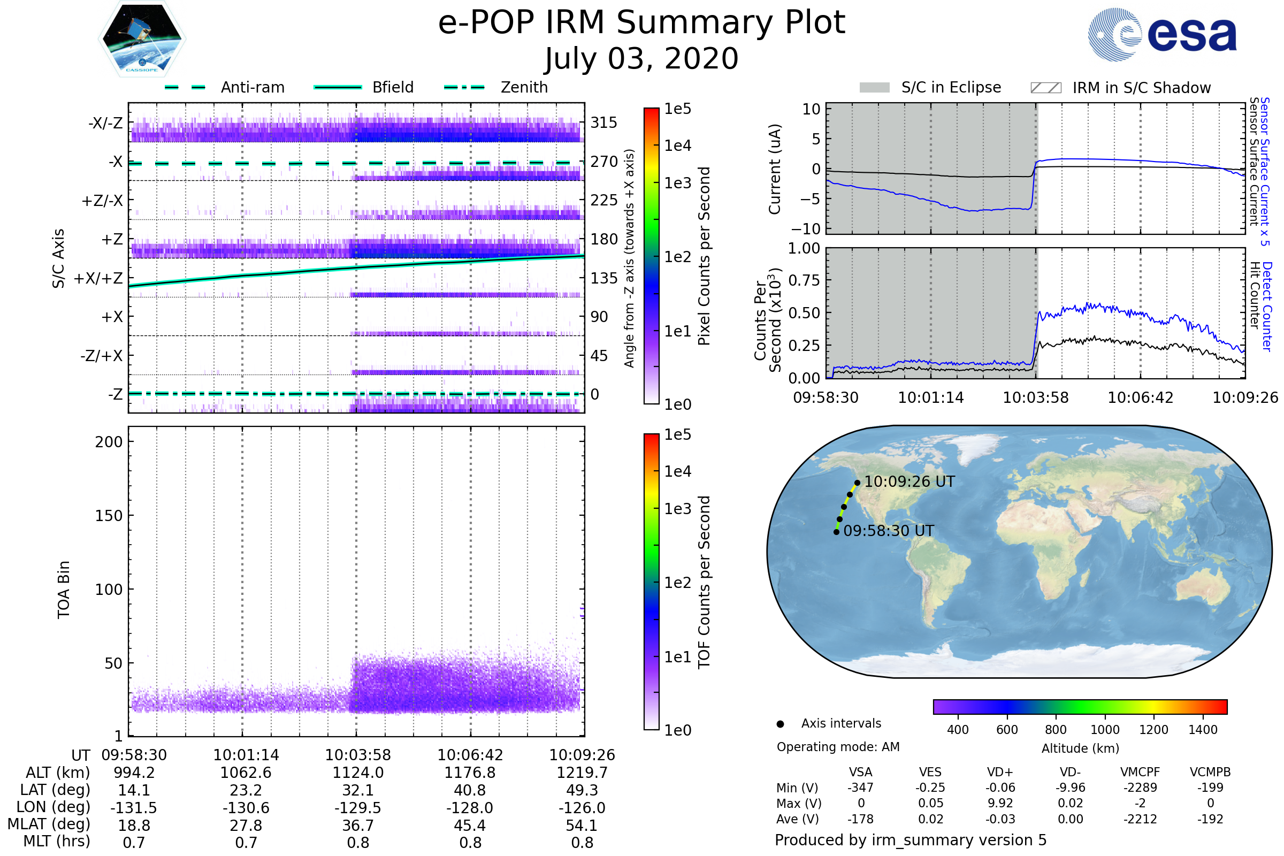This screenshot has height=856, width=1284.
Task: Click the Bfield solid legend line
Action: [x=338, y=87]
